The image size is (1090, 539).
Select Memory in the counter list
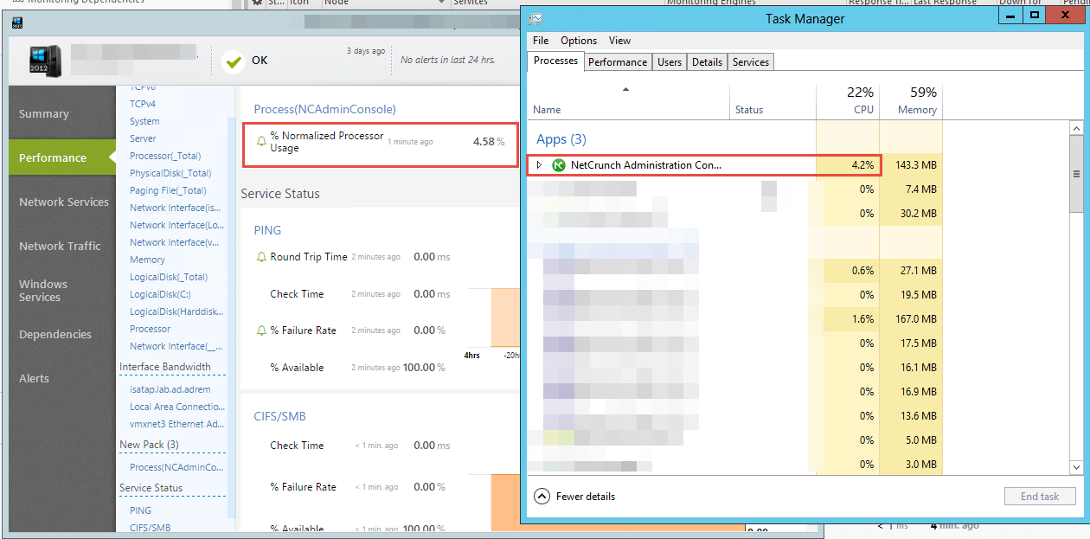[x=147, y=260]
